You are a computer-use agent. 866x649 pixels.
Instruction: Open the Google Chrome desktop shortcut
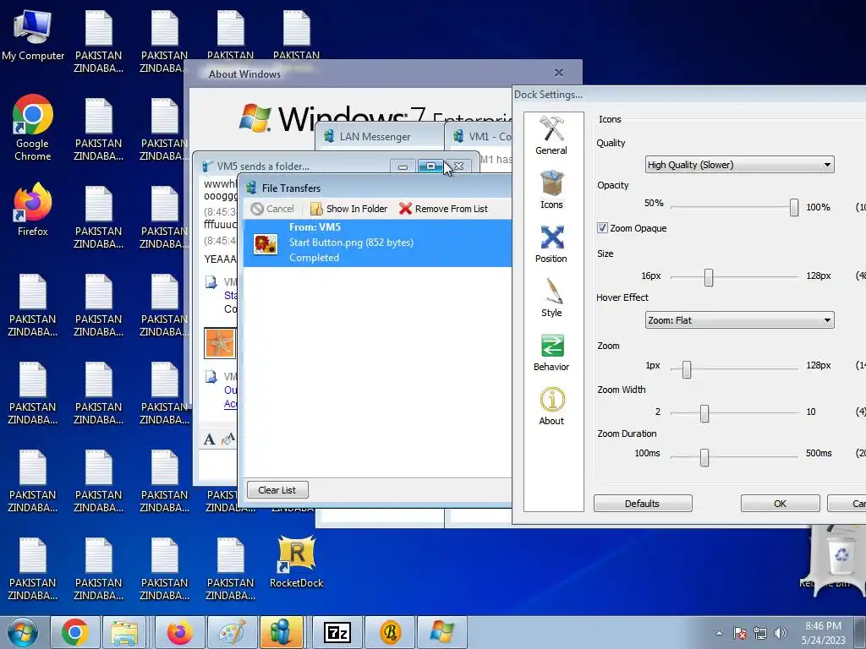click(x=33, y=128)
